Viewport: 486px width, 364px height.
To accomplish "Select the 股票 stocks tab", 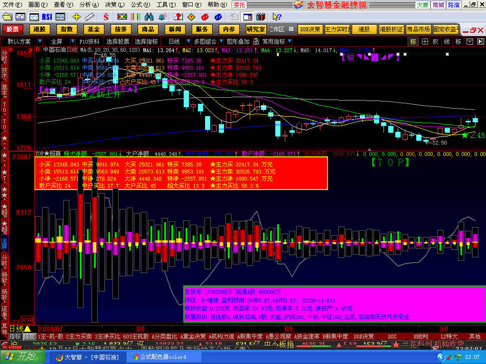I will pyautogui.click(x=13, y=29).
